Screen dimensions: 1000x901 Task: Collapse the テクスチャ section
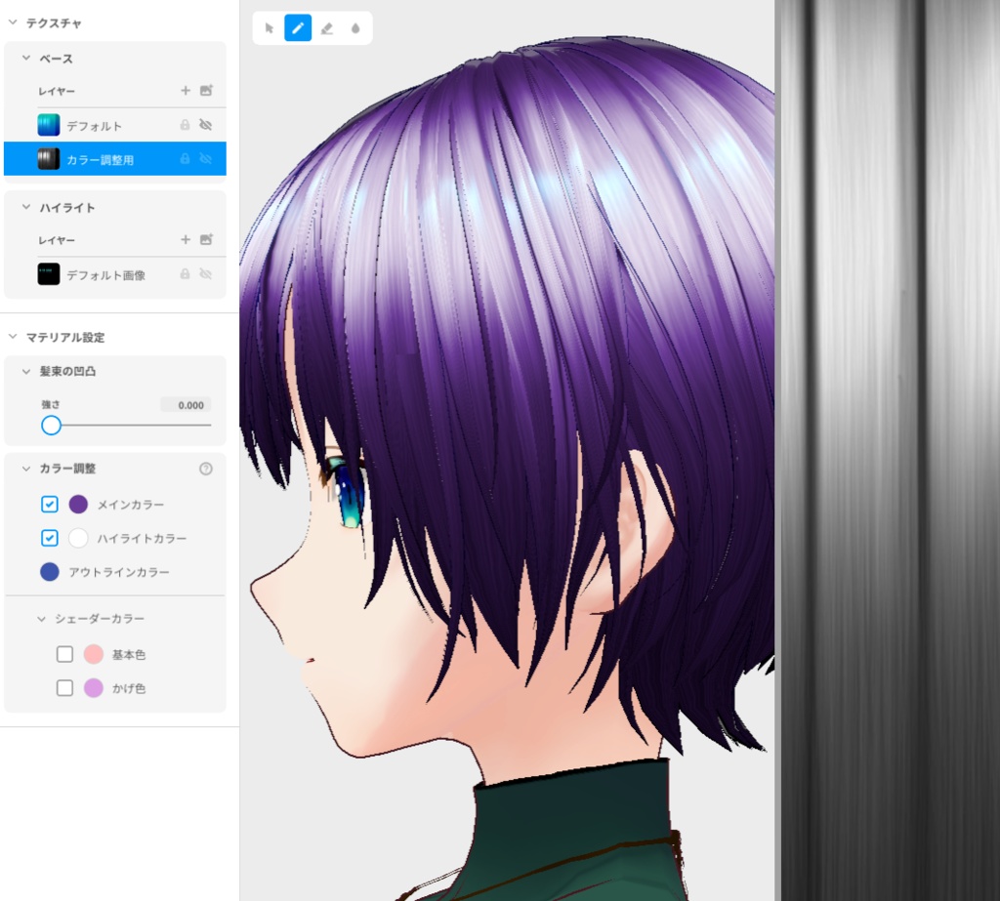pyautogui.click(x=12, y=22)
